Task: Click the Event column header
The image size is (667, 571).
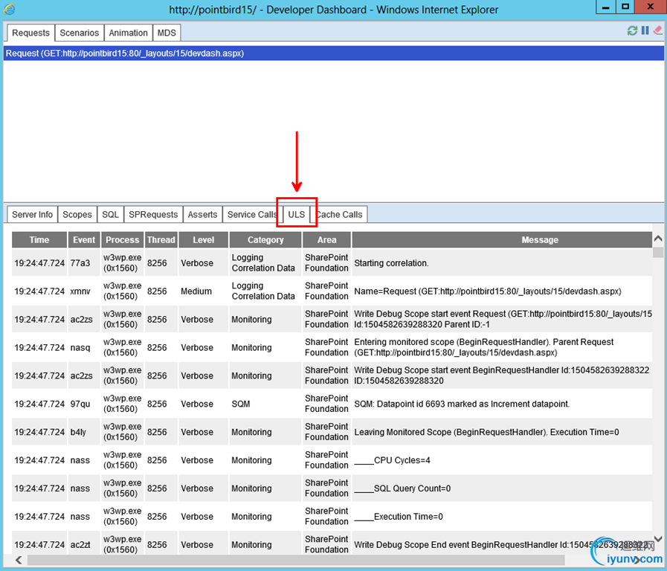Action: 84,240
